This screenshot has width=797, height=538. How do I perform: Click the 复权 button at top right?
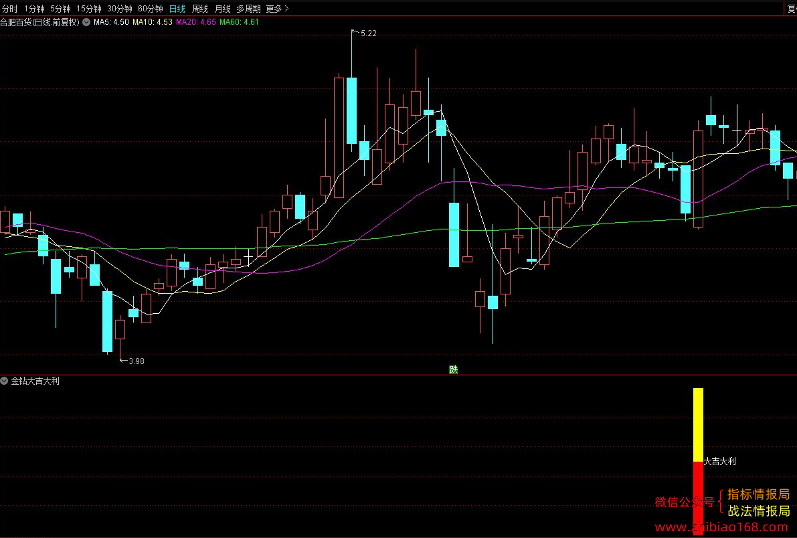pyautogui.click(x=792, y=9)
